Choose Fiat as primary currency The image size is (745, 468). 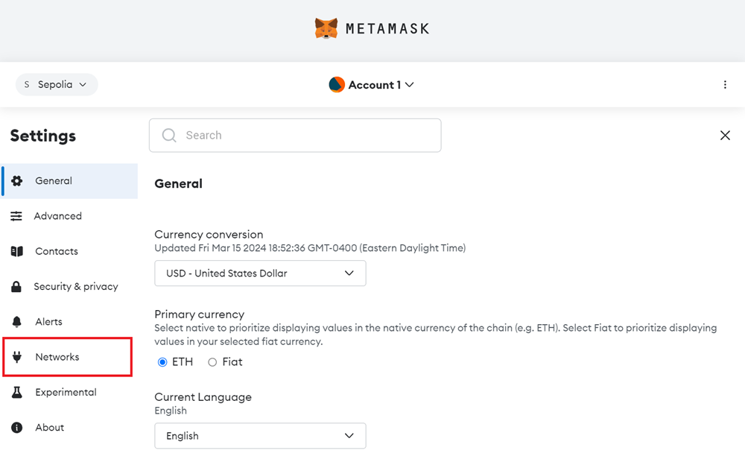tap(211, 362)
